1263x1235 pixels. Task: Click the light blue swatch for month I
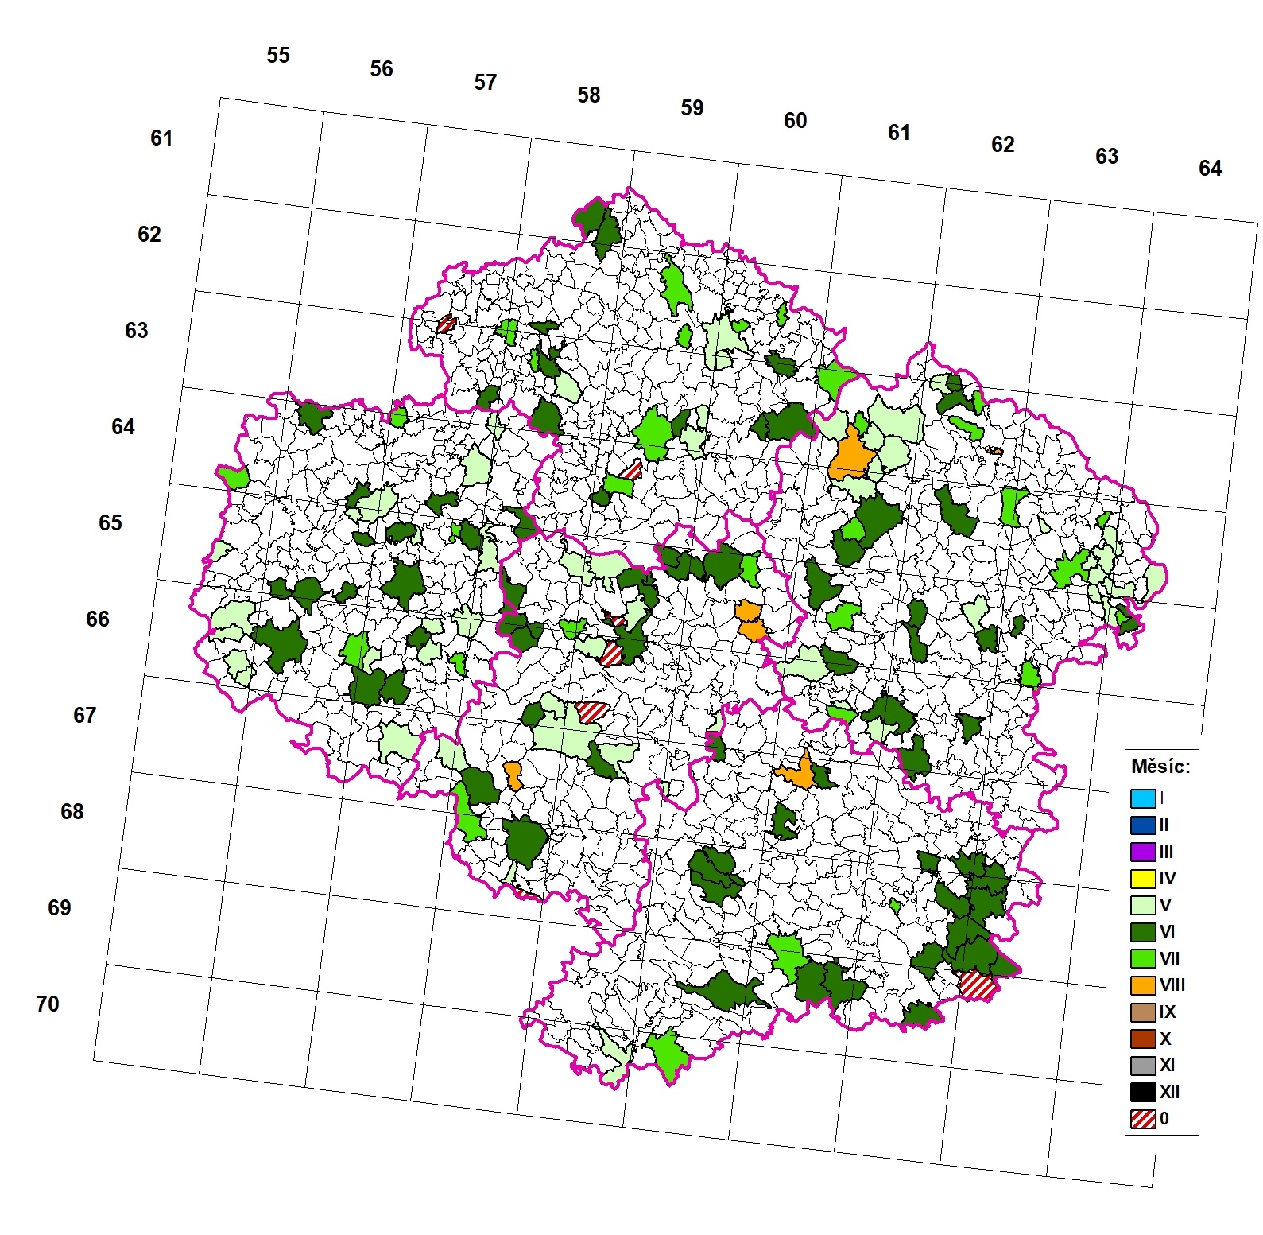1142,798
